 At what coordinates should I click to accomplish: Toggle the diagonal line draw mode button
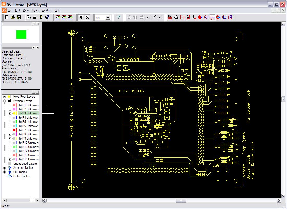(87, 17)
